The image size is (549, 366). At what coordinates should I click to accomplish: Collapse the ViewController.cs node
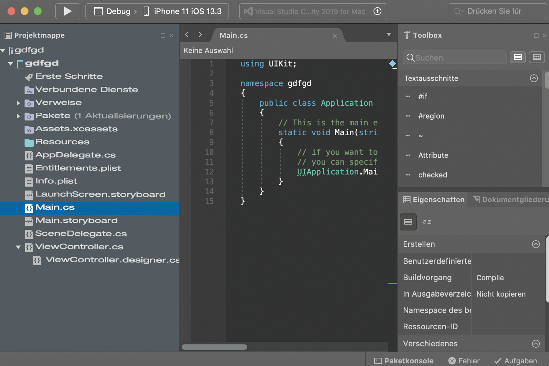pyautogui.click(x=18, y=247)
